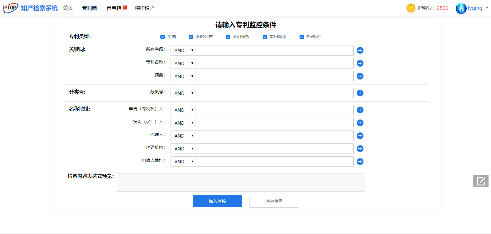Viewport: 491px width, 234px height.
Task: Click the 加入监控 button
Action: click(x=217, y=201)
